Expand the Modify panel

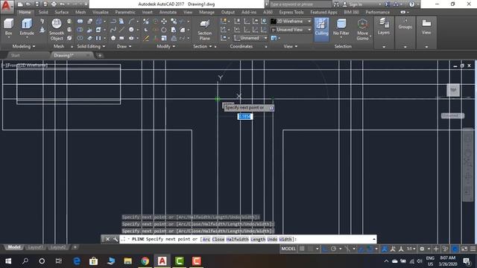165,46
